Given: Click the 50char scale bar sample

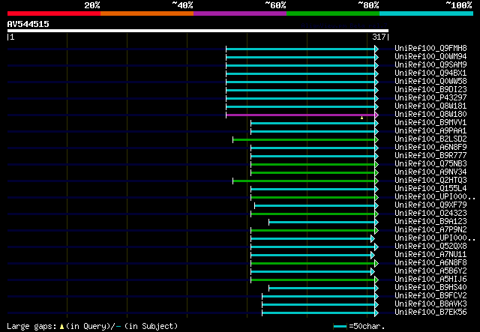Looking at the screenshot, I should coord(340,327).
